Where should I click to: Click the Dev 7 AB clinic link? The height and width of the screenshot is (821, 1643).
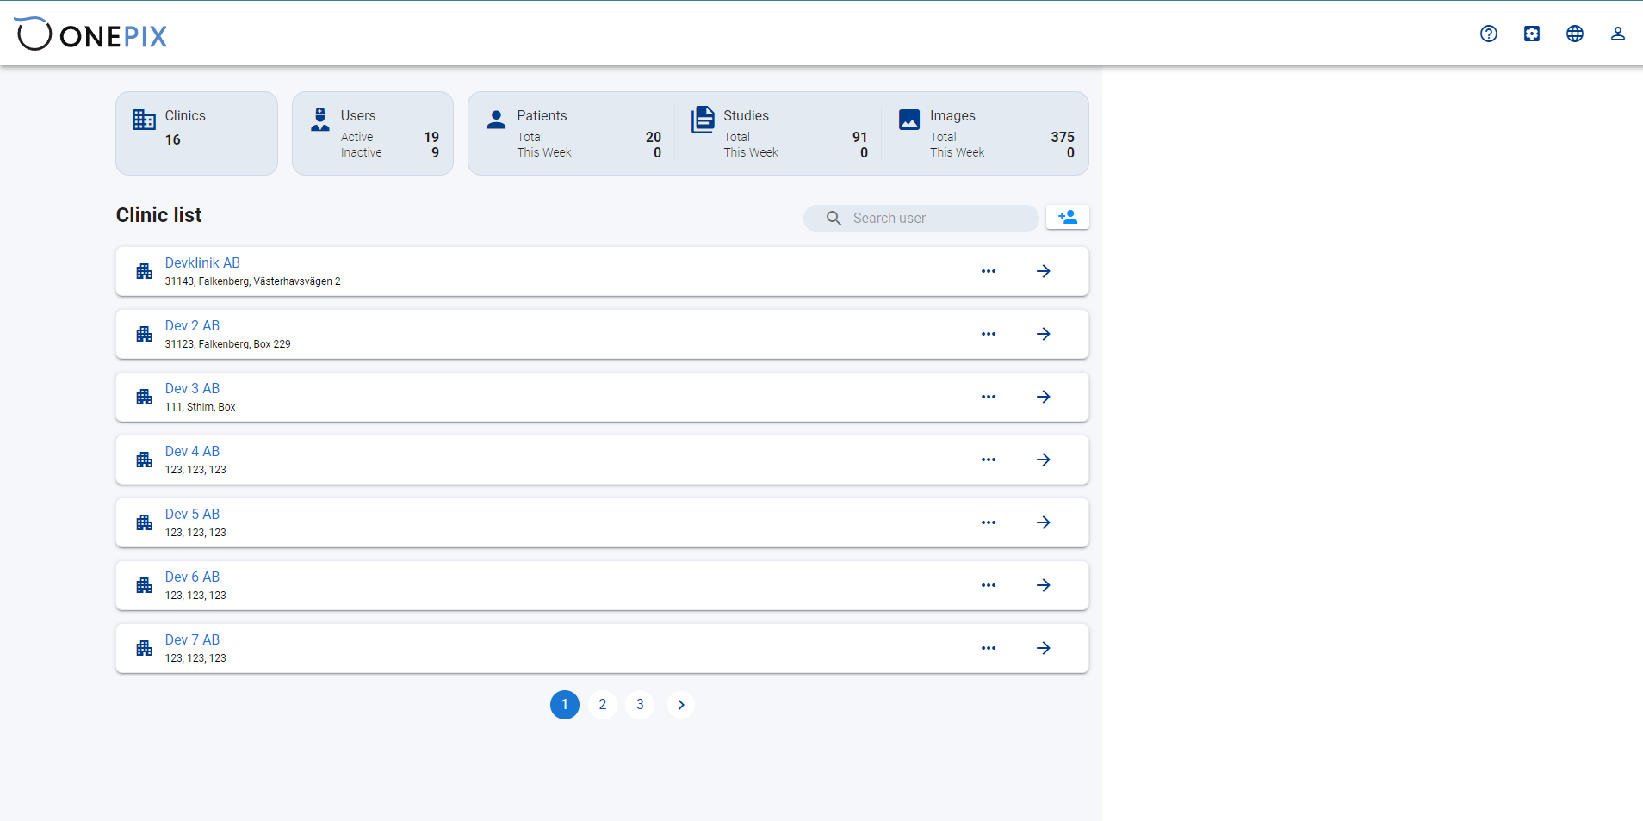click(x=192, y=639)
